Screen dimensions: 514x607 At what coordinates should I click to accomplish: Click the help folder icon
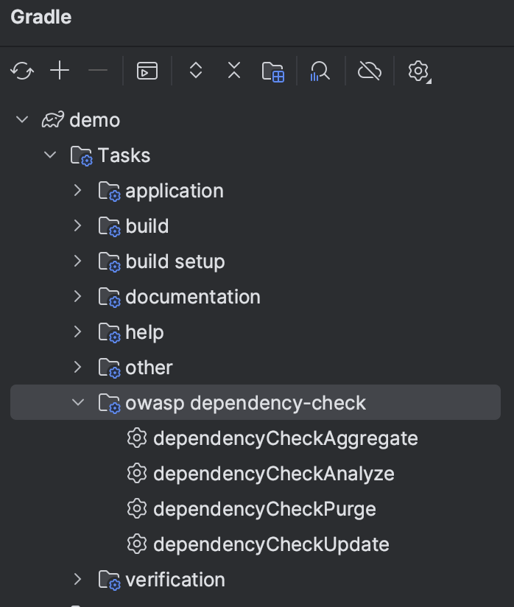tap(110, 332)
